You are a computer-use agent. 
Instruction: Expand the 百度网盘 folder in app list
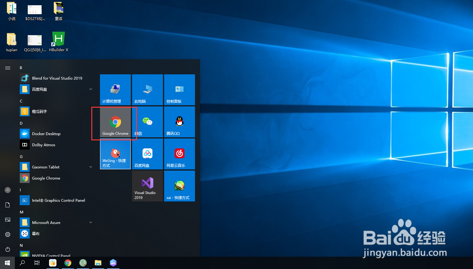tap(57, 89)
